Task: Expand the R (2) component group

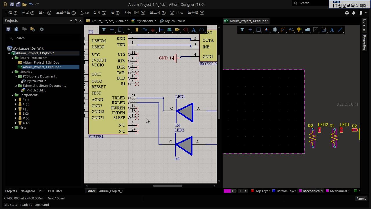Action: pos(16,118)
